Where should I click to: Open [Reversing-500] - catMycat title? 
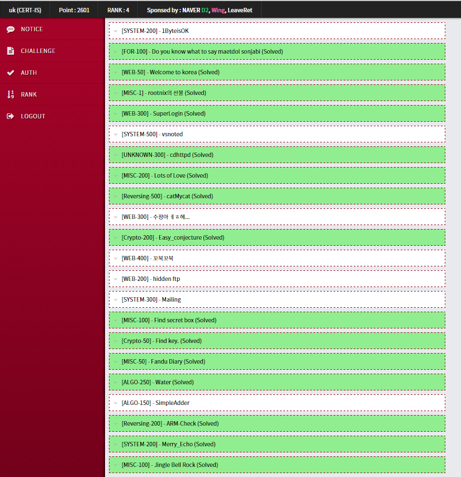pos(167,196)
